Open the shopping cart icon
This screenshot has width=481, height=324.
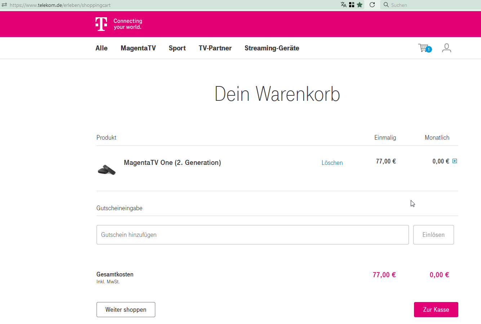click(x=424, y=48)
